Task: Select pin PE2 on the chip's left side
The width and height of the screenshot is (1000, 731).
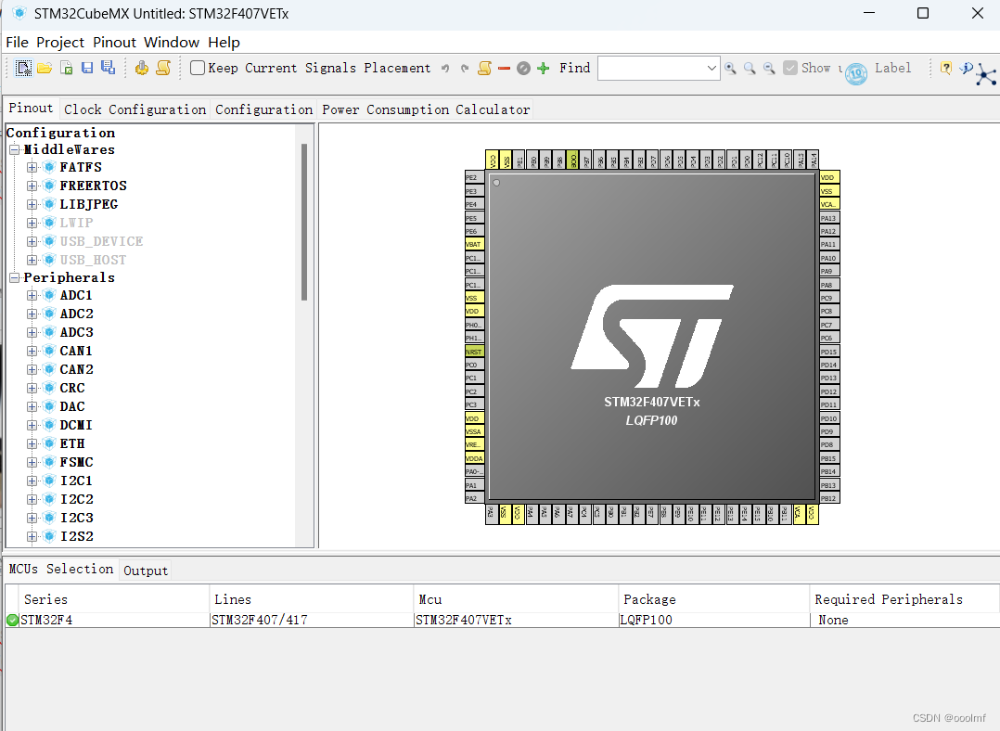Action: 474,177
